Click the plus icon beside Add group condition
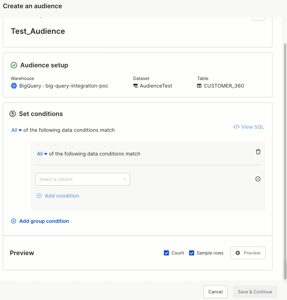The width and height of the screenshot is (287, 300). (x=14, y=221)
